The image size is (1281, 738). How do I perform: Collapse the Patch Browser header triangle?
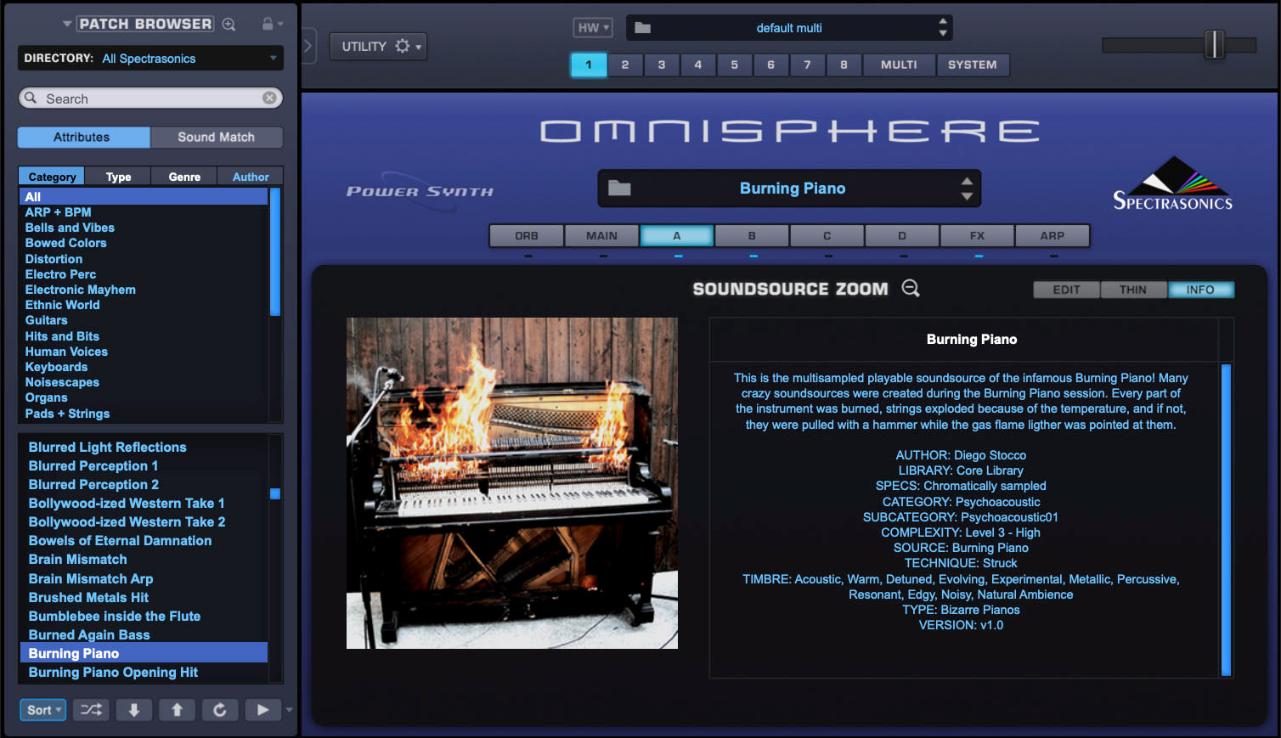67,24
